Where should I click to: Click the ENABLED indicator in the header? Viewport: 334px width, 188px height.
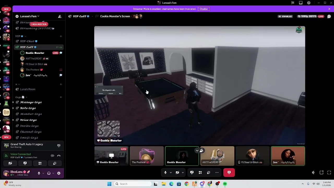(285, 16)
